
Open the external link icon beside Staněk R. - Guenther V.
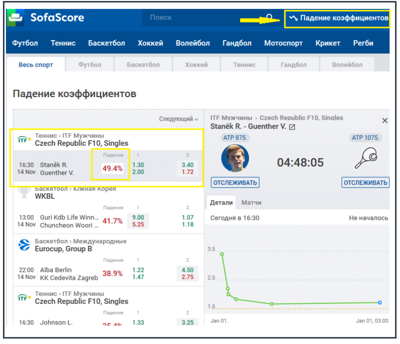[x=292, y=127]
